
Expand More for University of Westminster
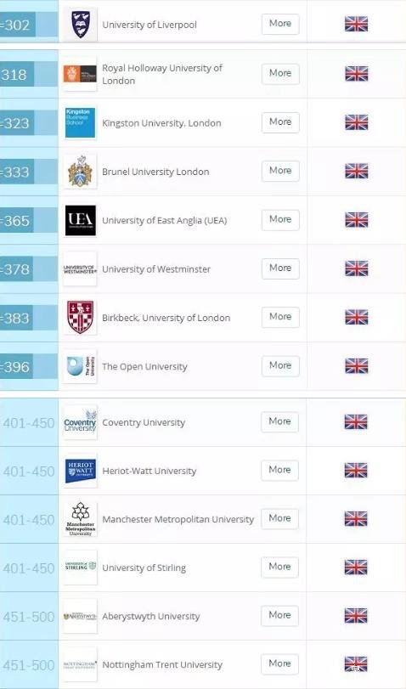tap(280, 268)
